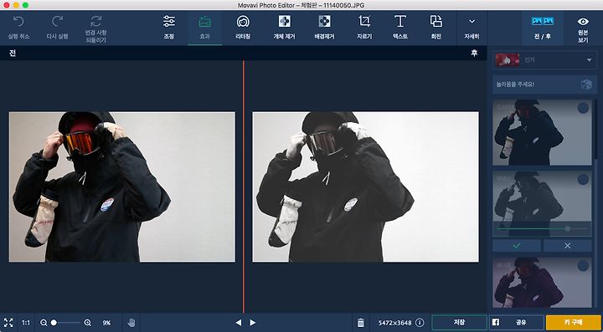Expand the More (자세히) tools dropdown
The image size is (603, 332).
point(472,28)
